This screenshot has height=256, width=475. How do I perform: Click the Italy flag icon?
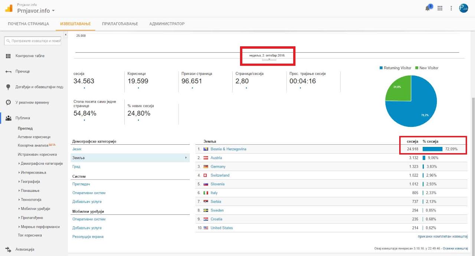(x=206, y=193)
